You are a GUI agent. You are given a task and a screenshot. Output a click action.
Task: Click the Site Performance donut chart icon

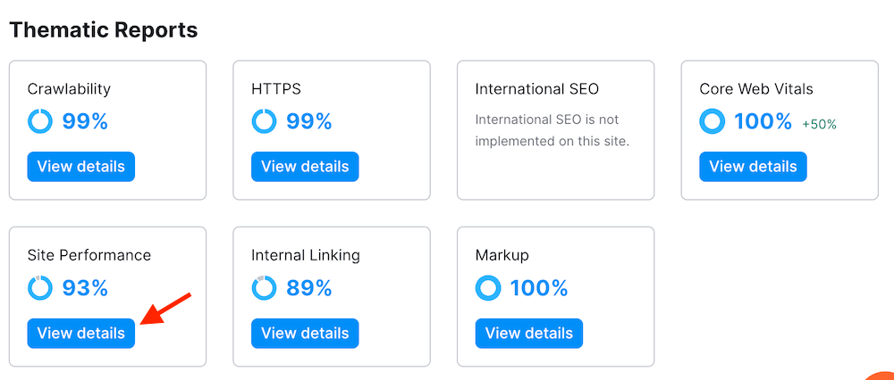pyautogui.click(x=41, y=288)
